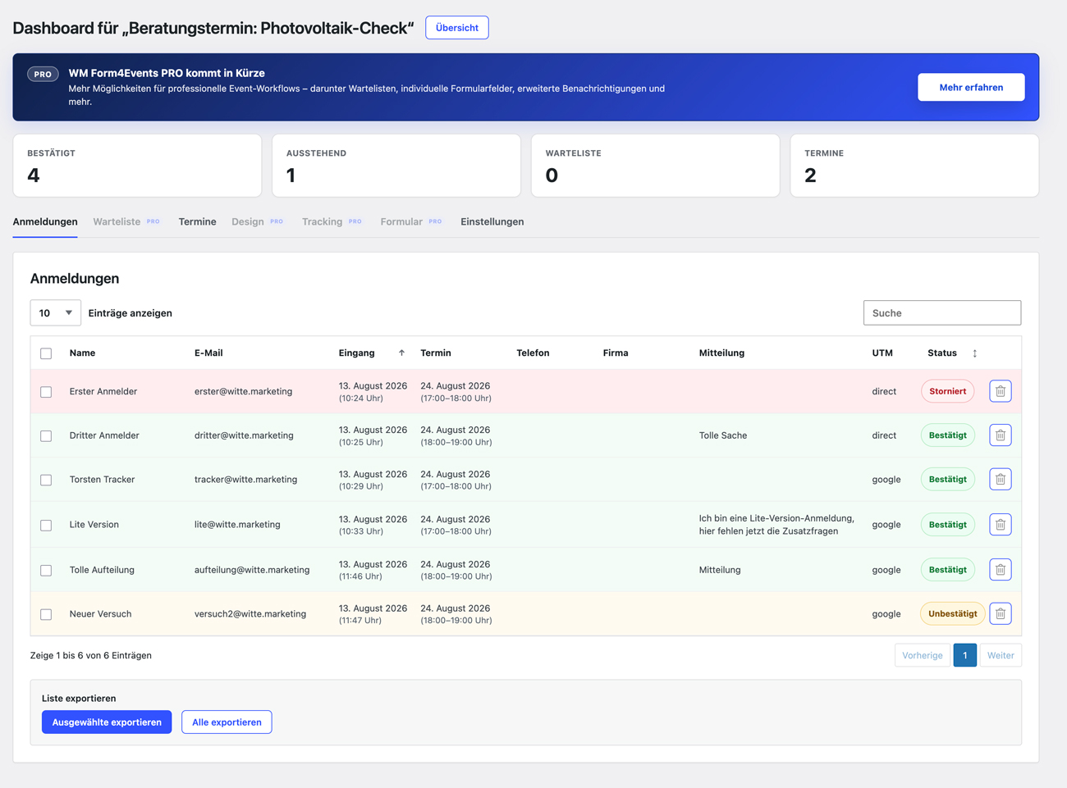Click the Termin column header

pos(436,353)
